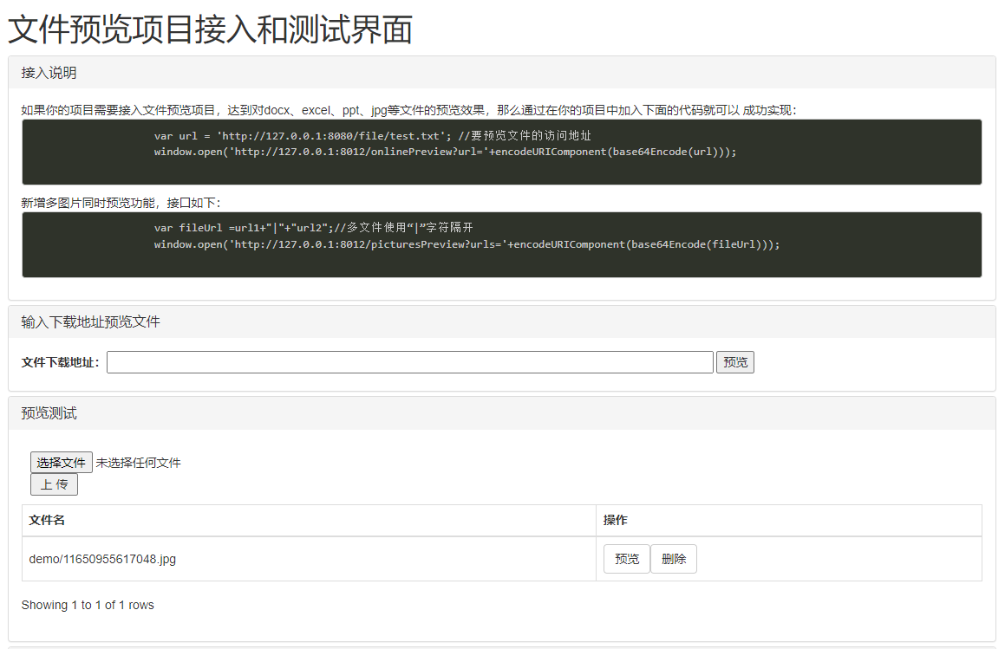Click the 选择文件 file chooser button
Image resolution: width=1005 pixels, height=649 pixels.
point(62,462)
